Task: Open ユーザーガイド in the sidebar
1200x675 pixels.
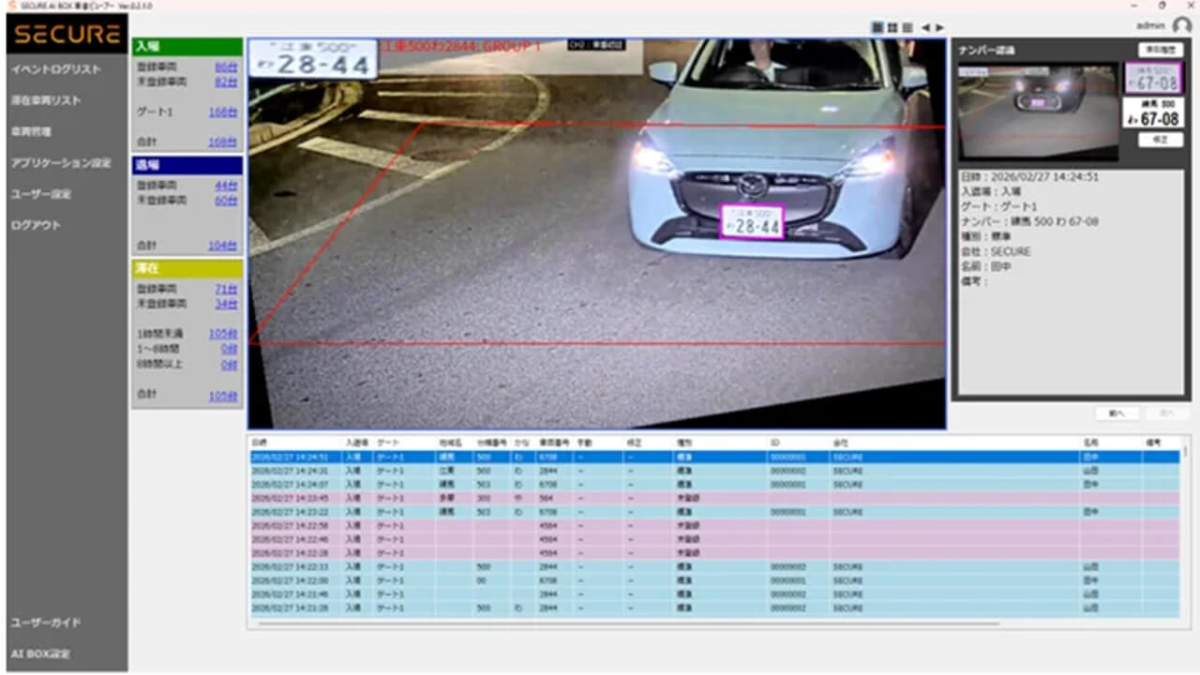Action: (x=46, y=622)
